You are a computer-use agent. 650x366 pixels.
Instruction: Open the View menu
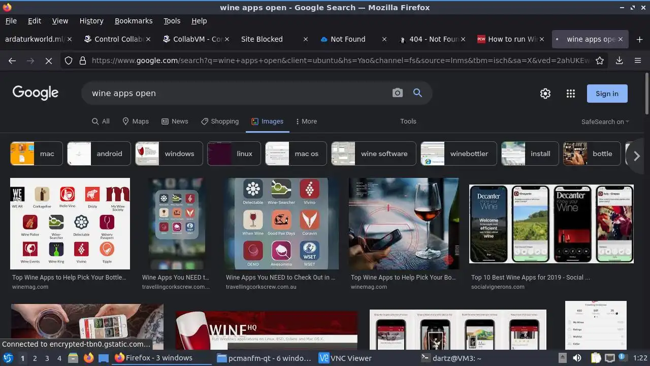[60, 21]
